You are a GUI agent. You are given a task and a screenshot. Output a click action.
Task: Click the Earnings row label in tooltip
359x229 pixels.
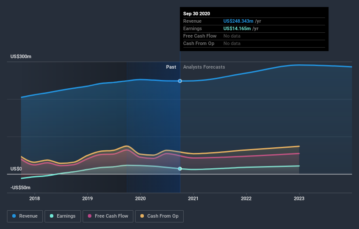tap(192, 28)
